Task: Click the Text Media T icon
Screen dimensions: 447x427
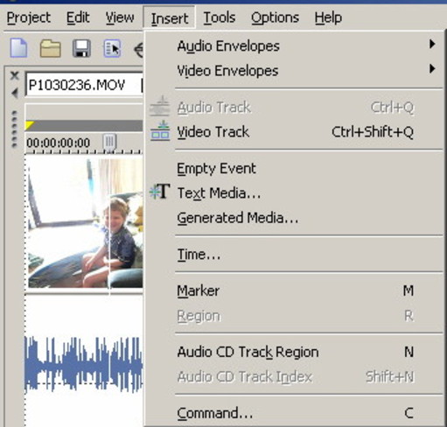Action: pyautogui.click(x=160, y=192)
